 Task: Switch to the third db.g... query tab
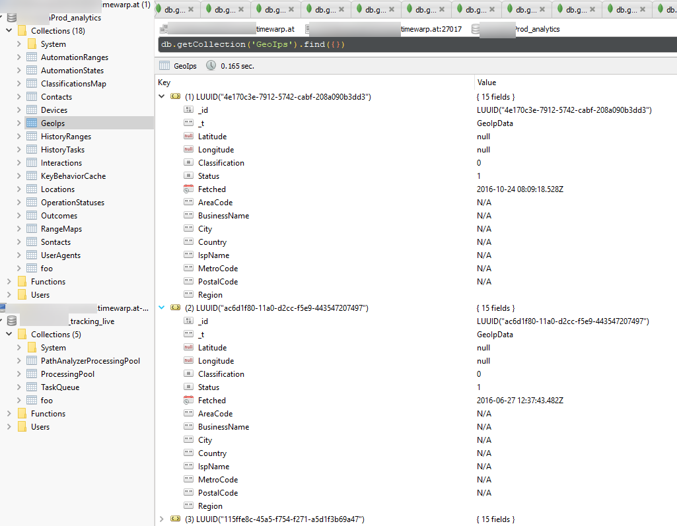point(275,9)
